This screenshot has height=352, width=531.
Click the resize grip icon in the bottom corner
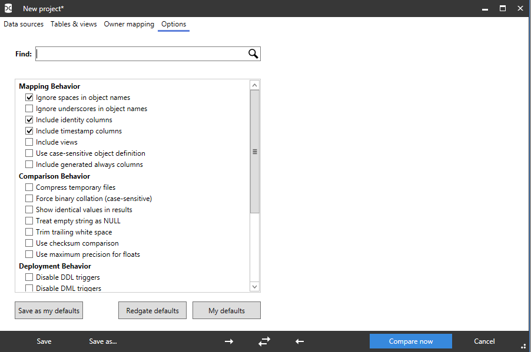523,346
